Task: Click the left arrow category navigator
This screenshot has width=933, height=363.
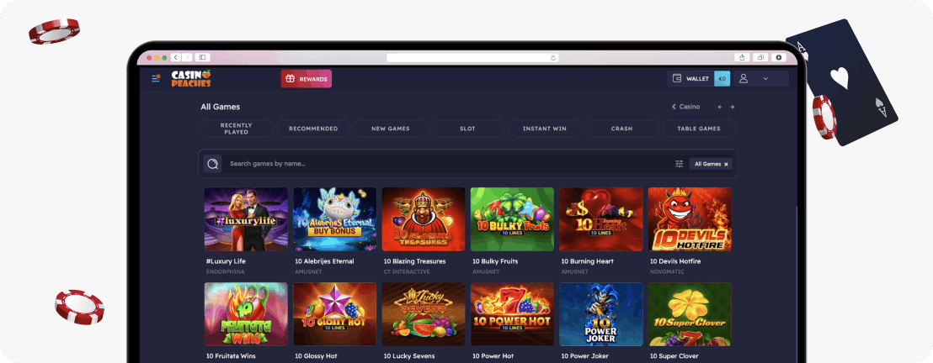Action: coord(720,107)
